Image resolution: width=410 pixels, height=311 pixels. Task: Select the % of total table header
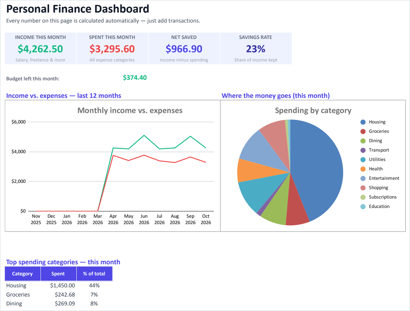[x=94, y=274]
